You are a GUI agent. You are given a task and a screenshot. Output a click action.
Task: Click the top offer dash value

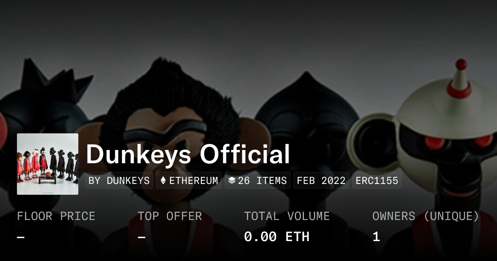[x=142, y=237]
